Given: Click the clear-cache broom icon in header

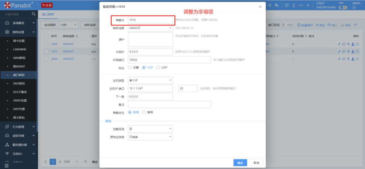Looking at the screenshot, I should tap(270, 5).
